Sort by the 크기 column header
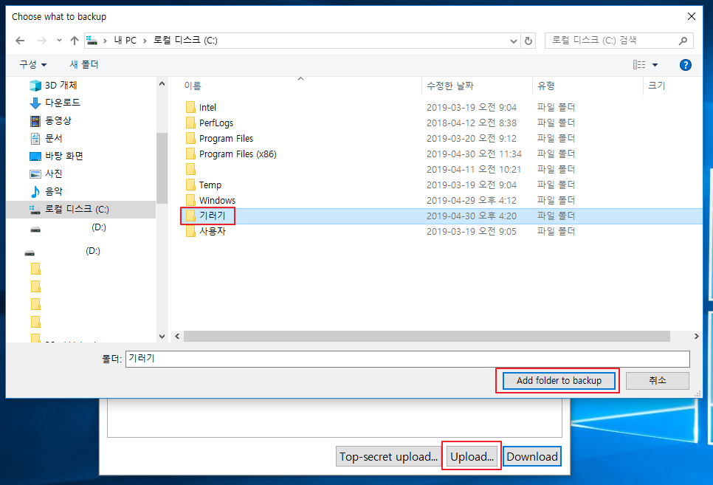Viewport: 713px width, 485px height. (x=657, y=86)
